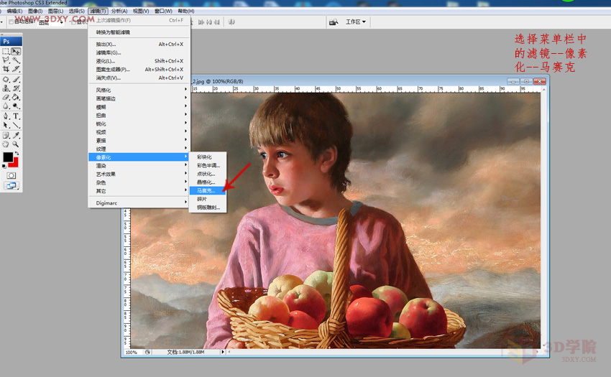Enable the auto-select checkbox in options bar
This screenshot has width=611, height=377.
point(11,22)
